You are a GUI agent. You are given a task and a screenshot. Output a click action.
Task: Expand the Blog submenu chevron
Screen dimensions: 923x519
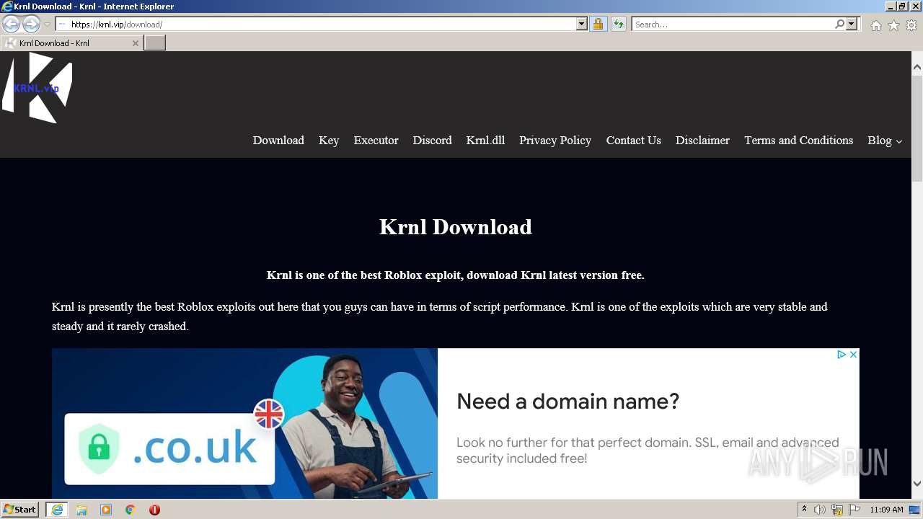point(898,142)
